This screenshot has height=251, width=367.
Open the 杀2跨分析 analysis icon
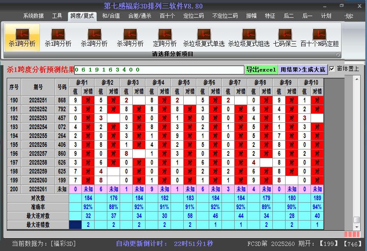coord(94,37)
